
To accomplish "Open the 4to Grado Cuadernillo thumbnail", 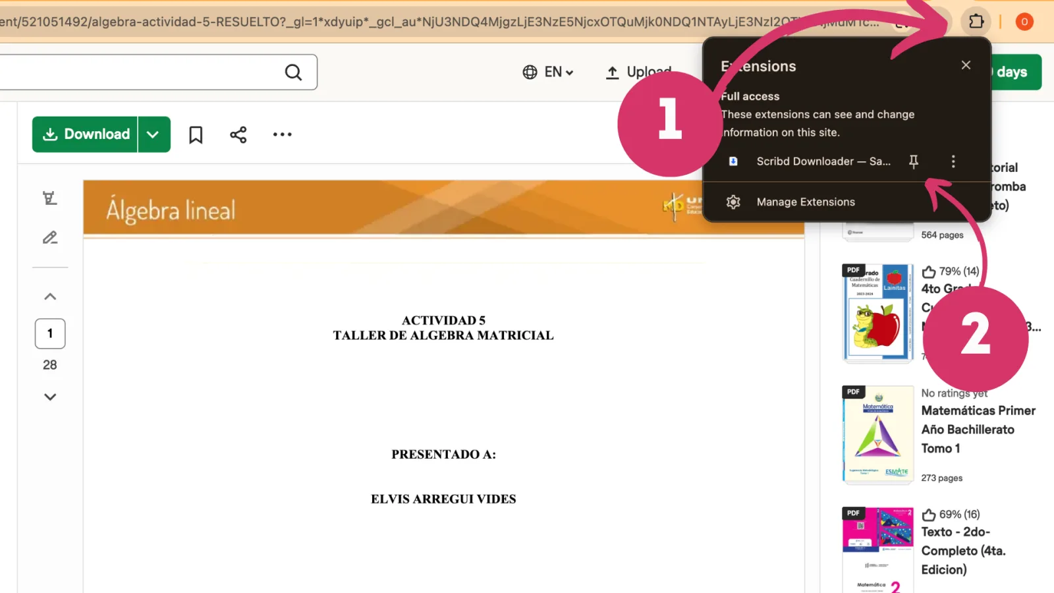I will point(878,312).
